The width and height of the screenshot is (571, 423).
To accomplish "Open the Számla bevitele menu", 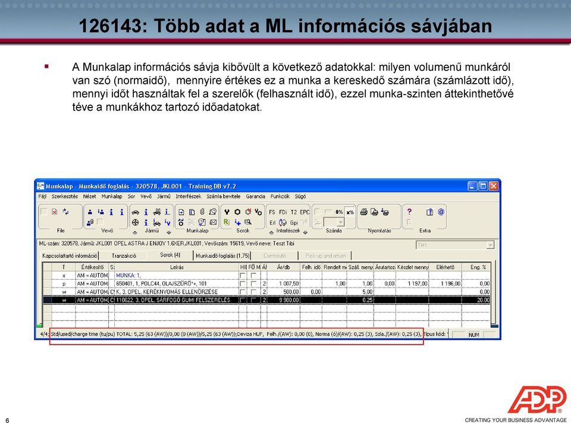I will pyautogui.click(x=223, y=197).
